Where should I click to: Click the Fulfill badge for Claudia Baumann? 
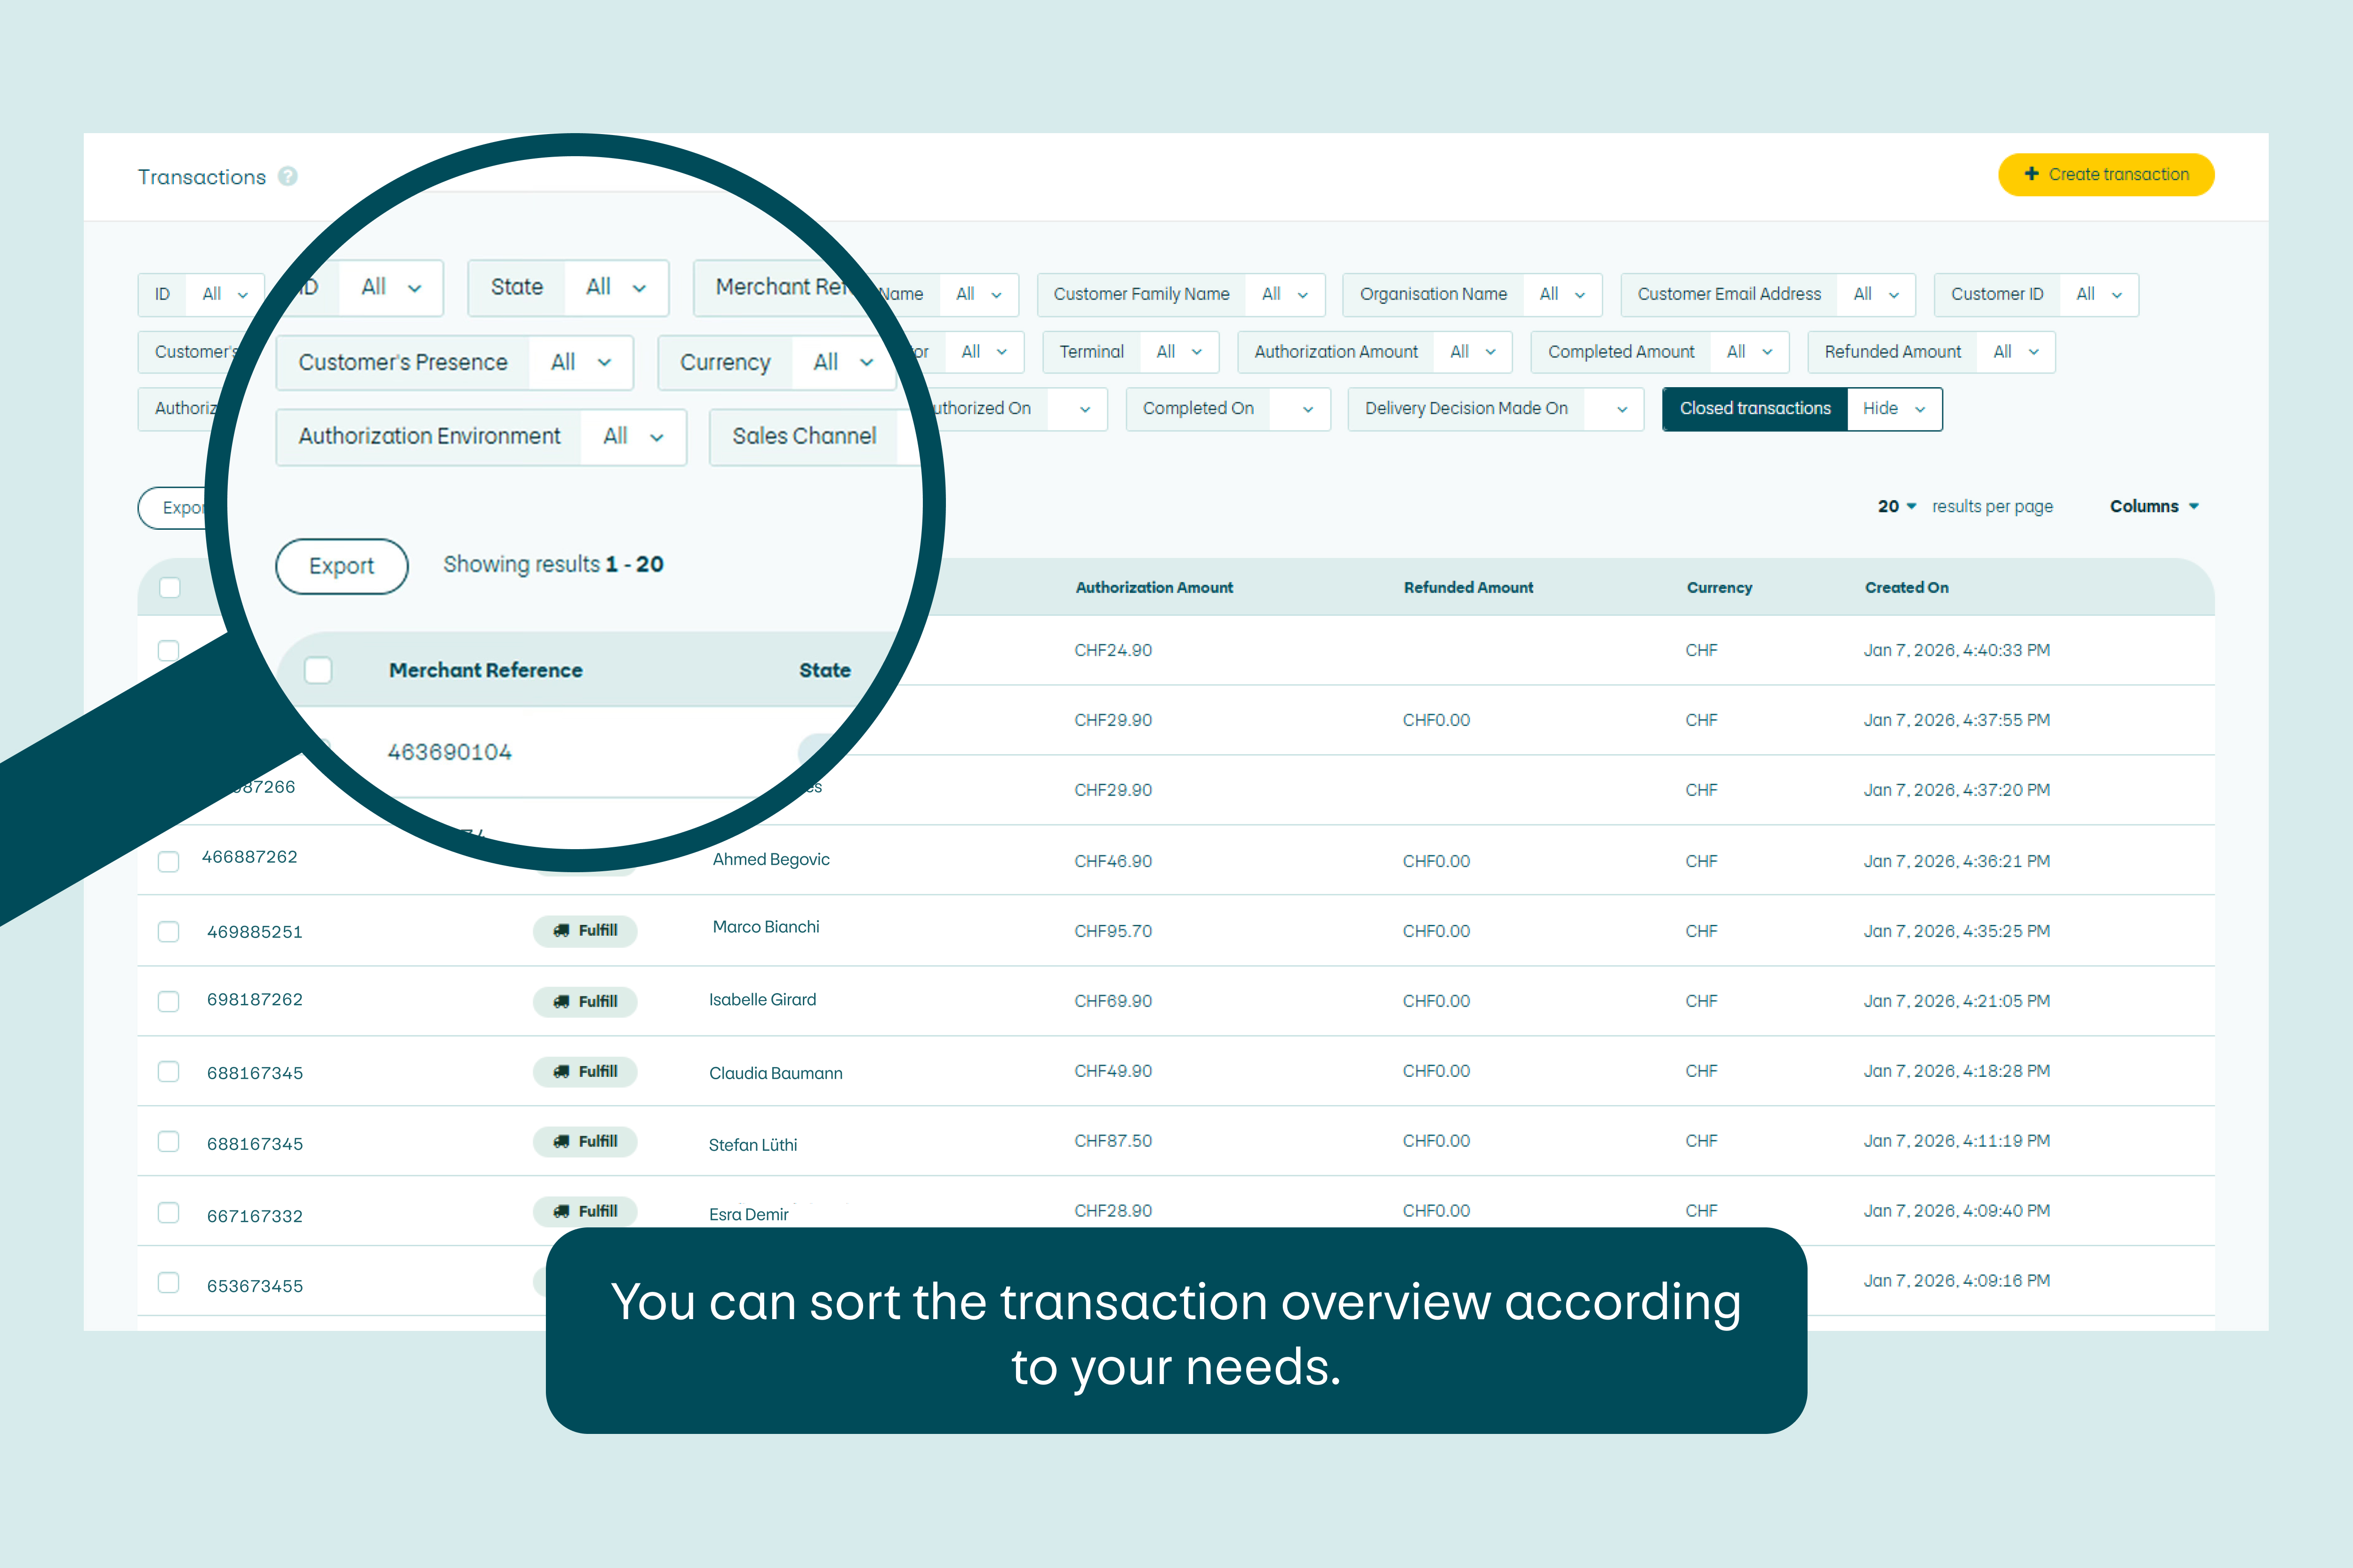point(585,1071)
